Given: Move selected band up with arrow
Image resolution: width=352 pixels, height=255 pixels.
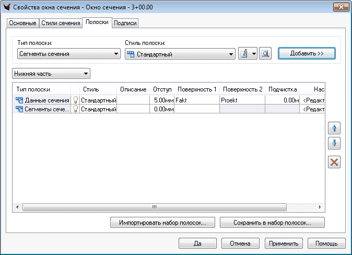Looking at the screenshot, I should click(334, 128).
